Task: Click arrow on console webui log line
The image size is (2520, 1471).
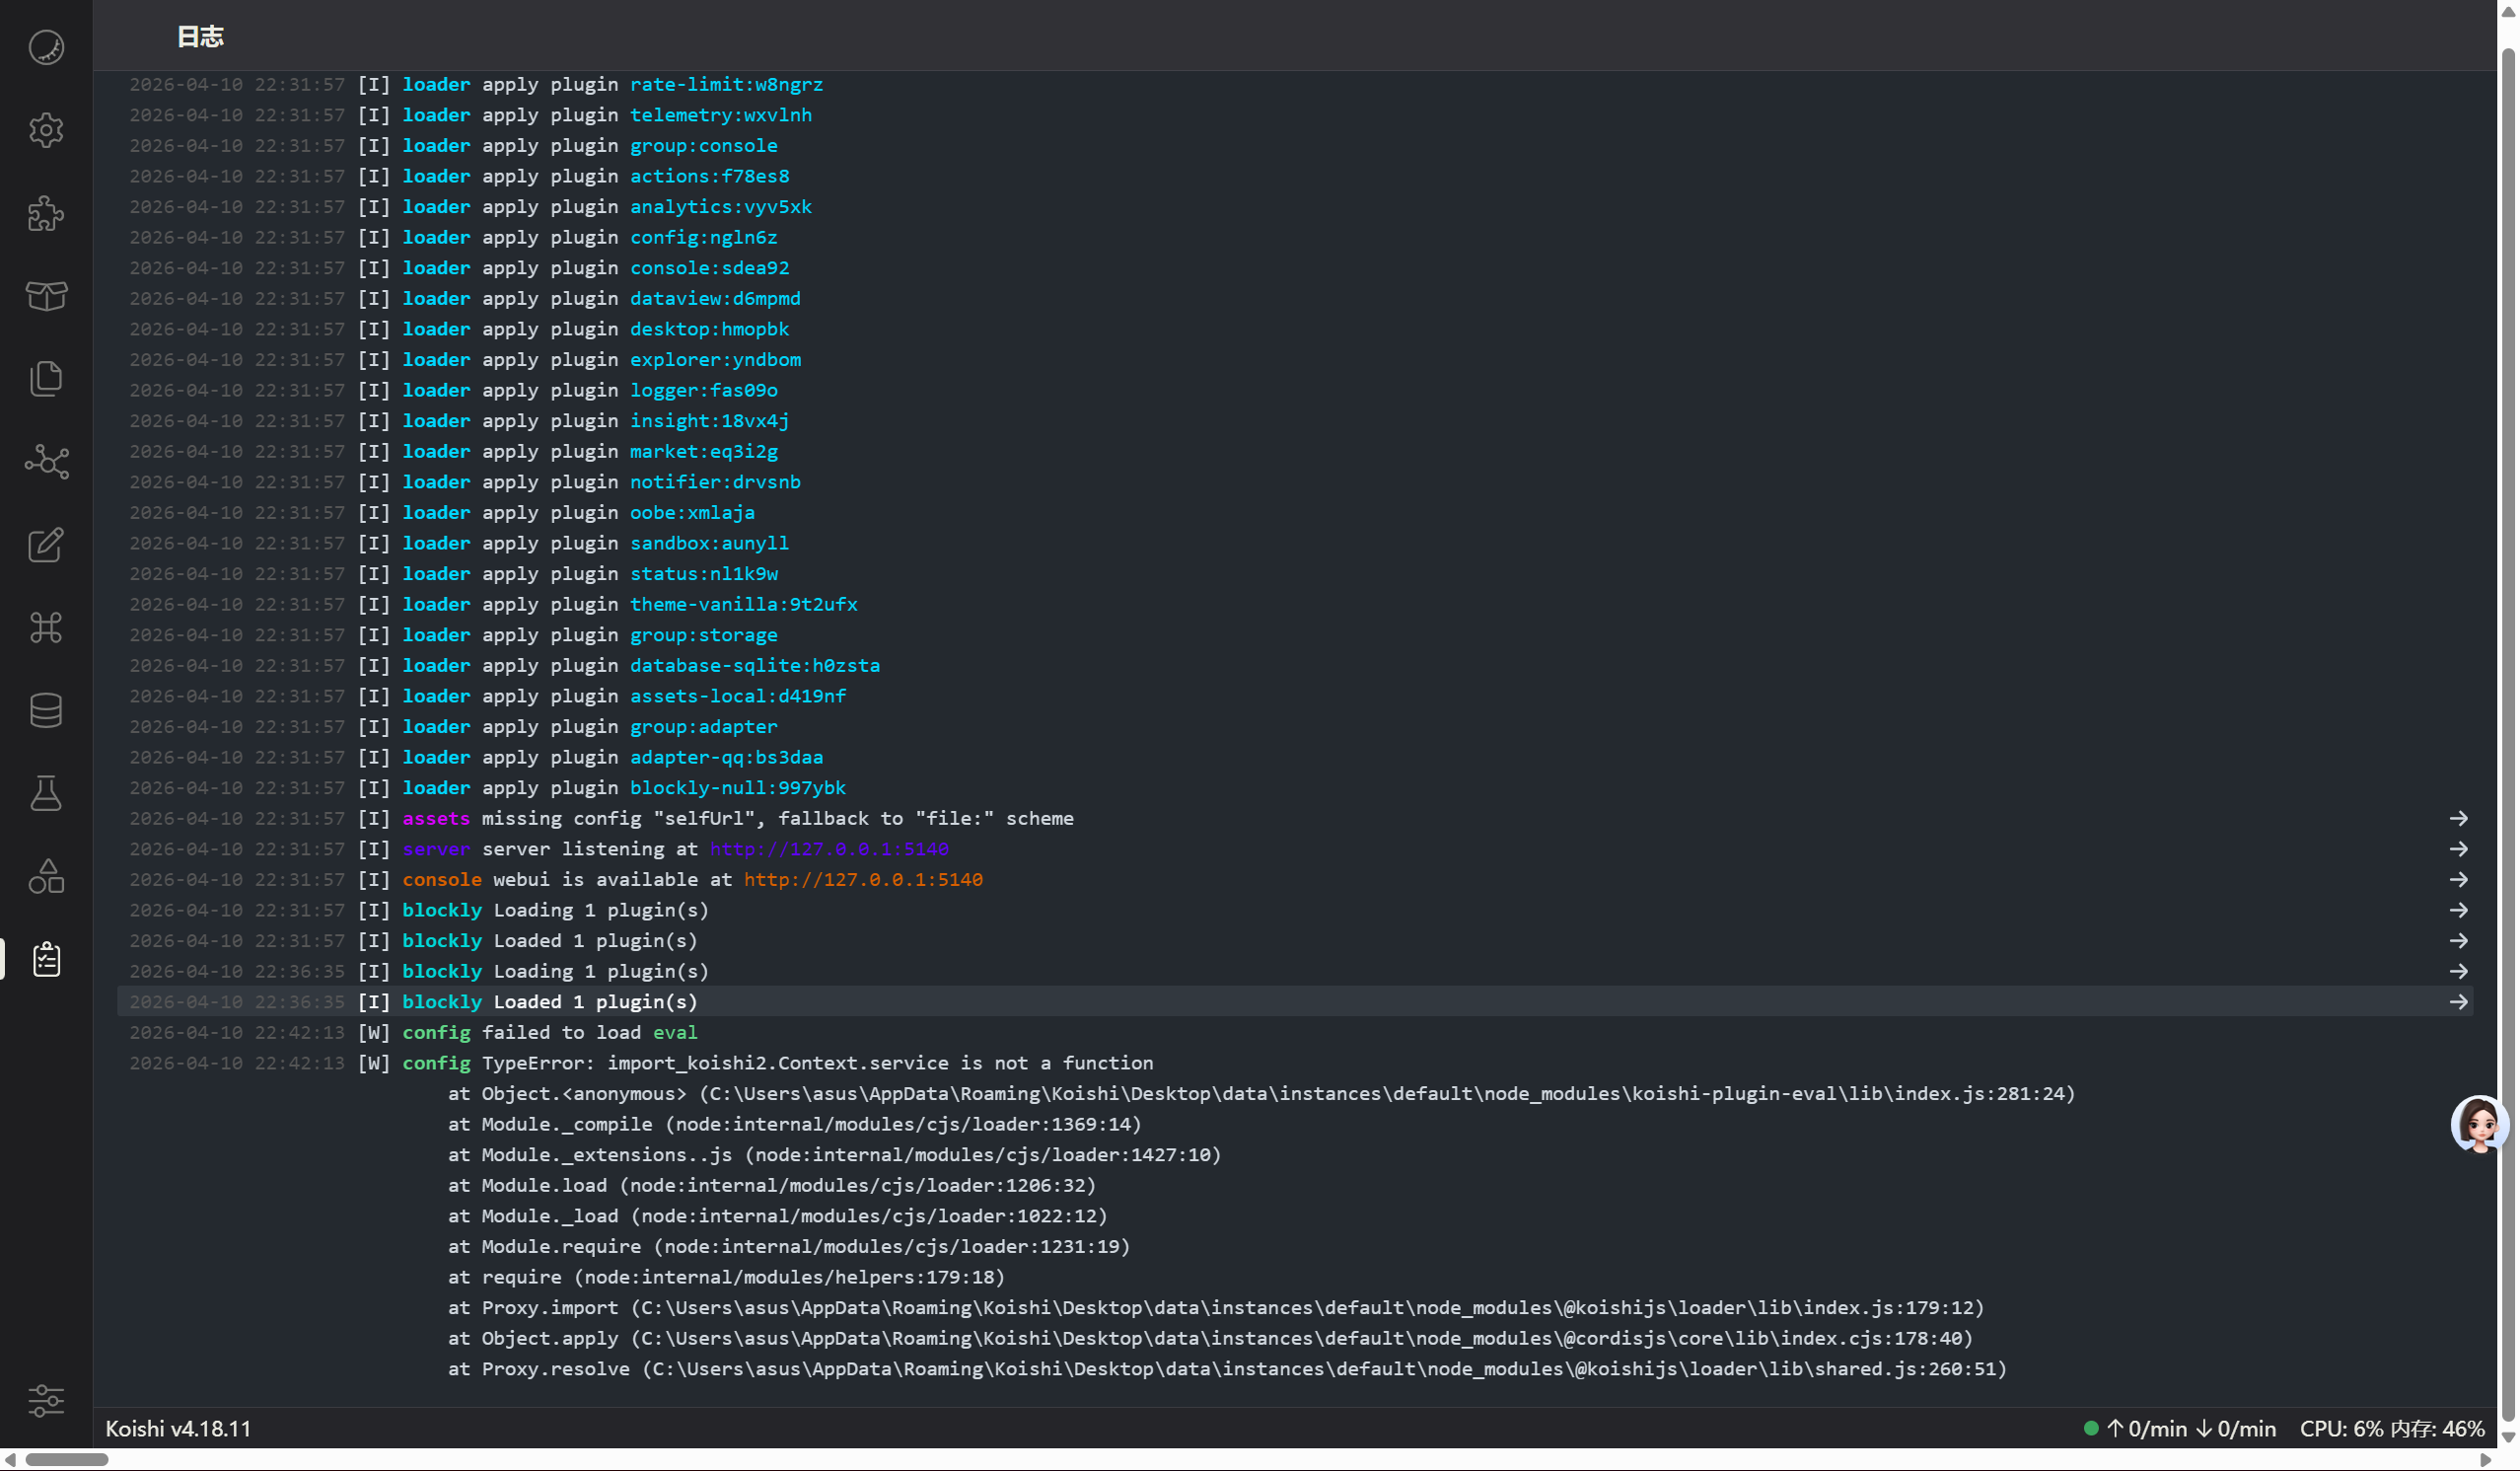Action: (2458, 880)
